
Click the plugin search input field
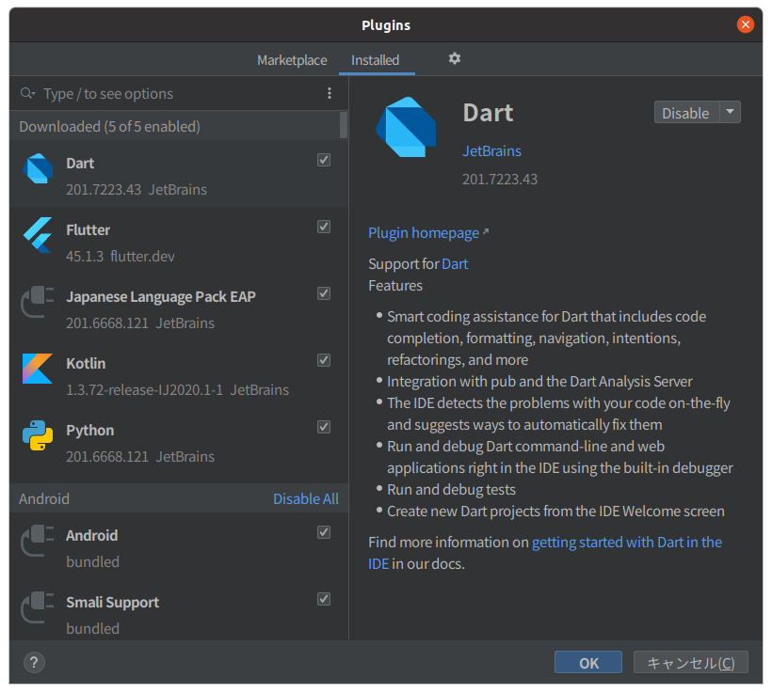[180, 93]
